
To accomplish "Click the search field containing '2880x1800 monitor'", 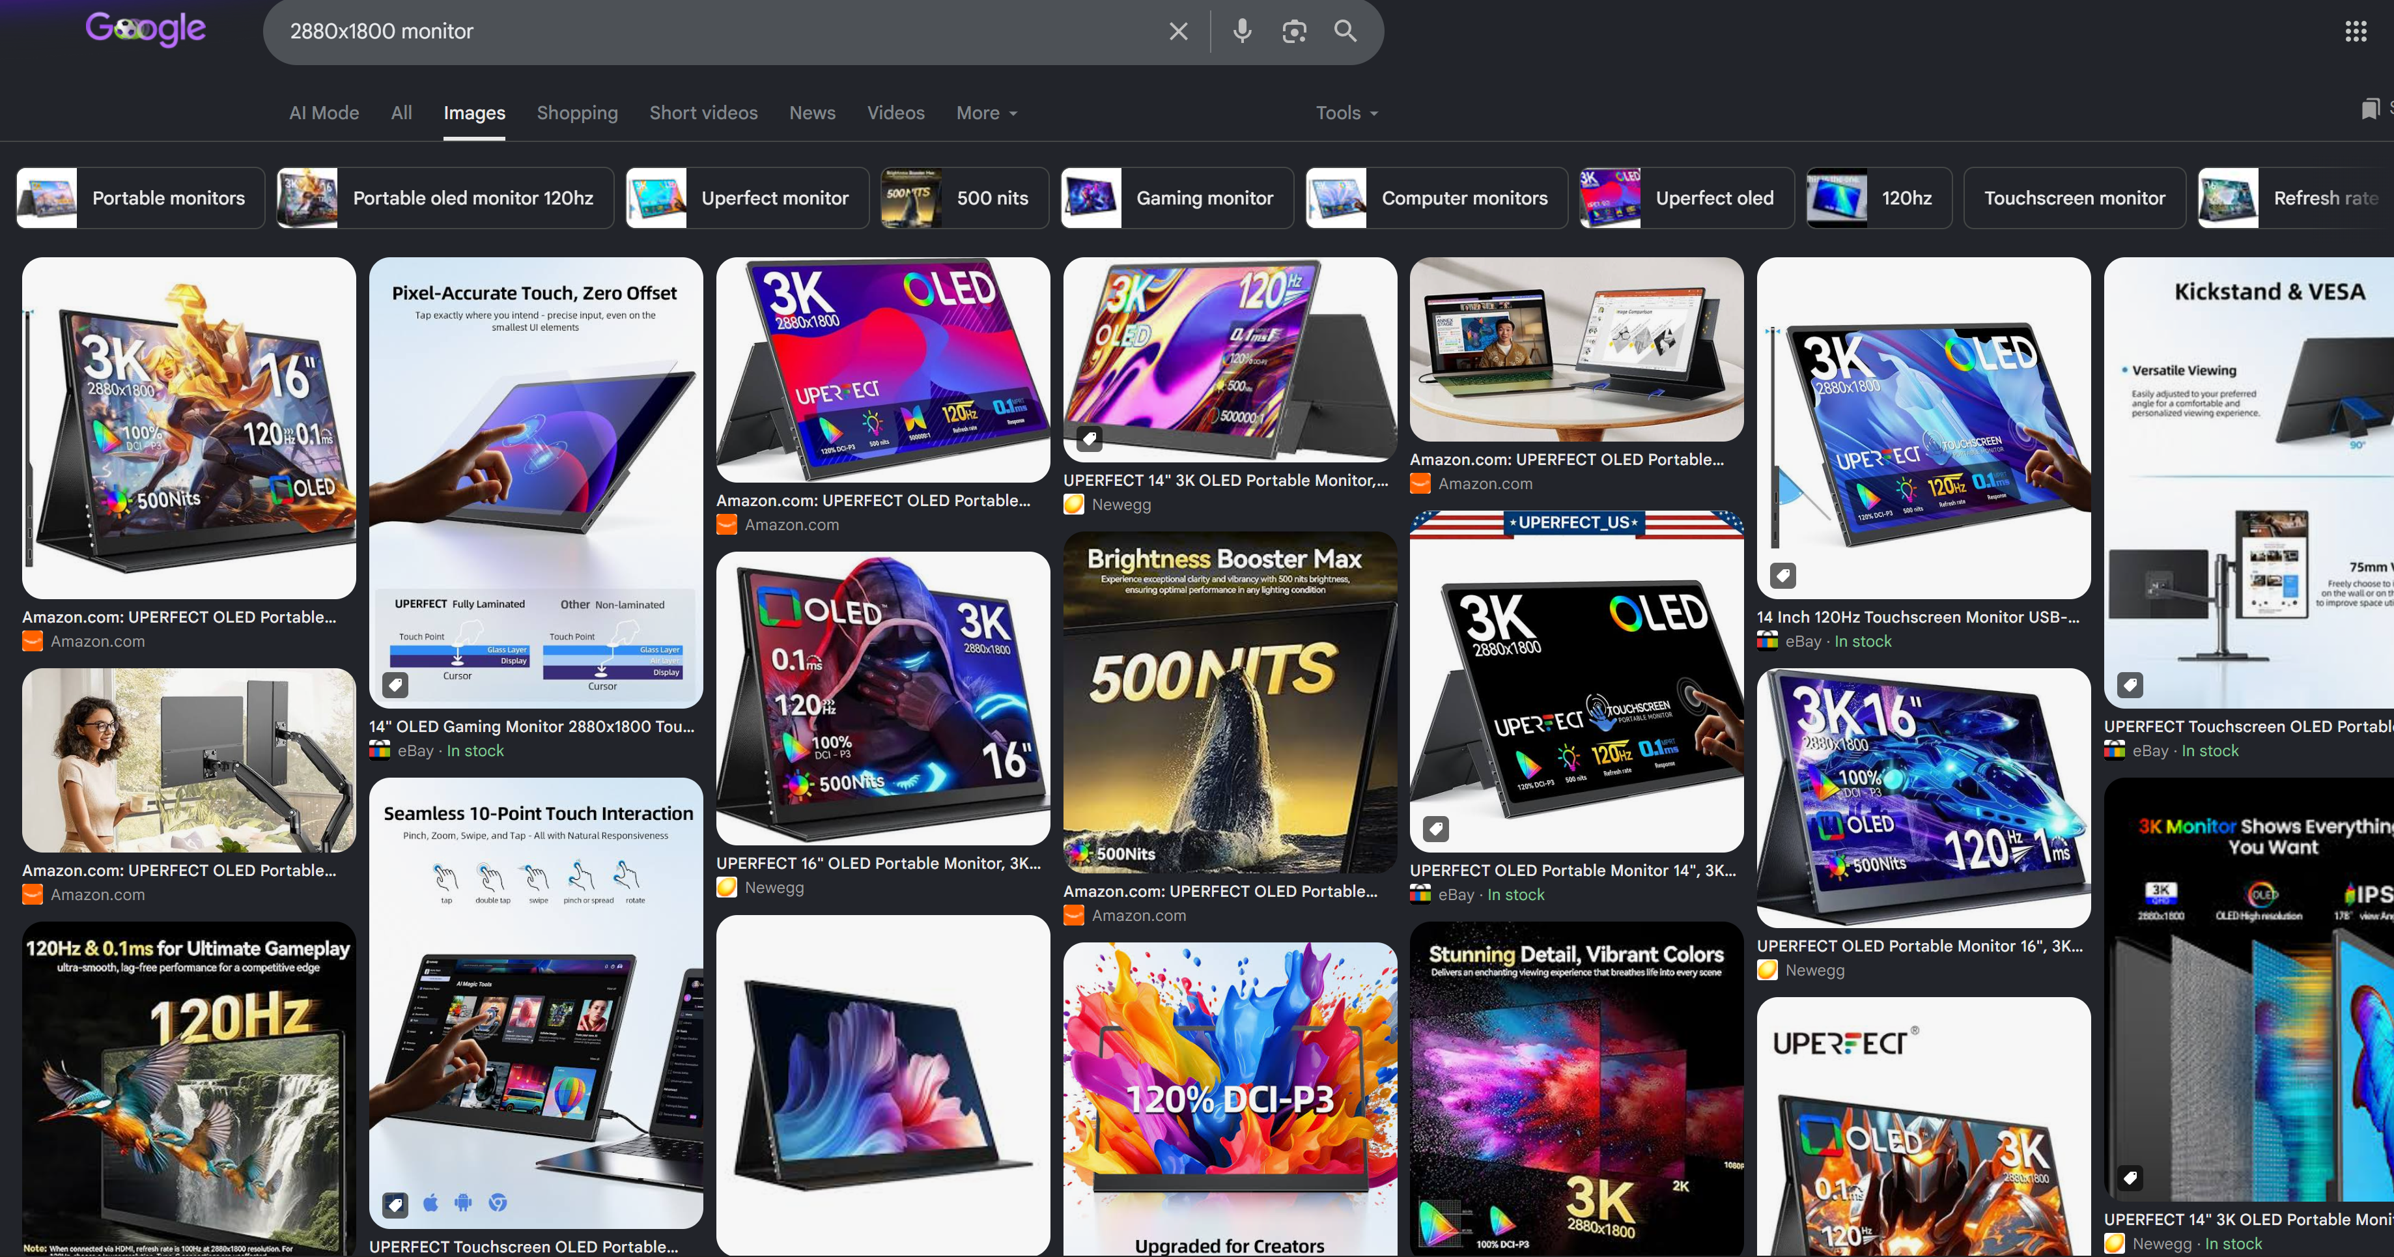I will coord(716,32).
